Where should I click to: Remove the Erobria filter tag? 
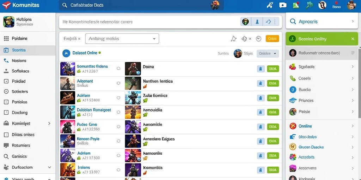[79, 39]
